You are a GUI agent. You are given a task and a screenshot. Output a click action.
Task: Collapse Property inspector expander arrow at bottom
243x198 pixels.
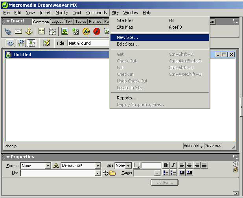pos(236,193)
